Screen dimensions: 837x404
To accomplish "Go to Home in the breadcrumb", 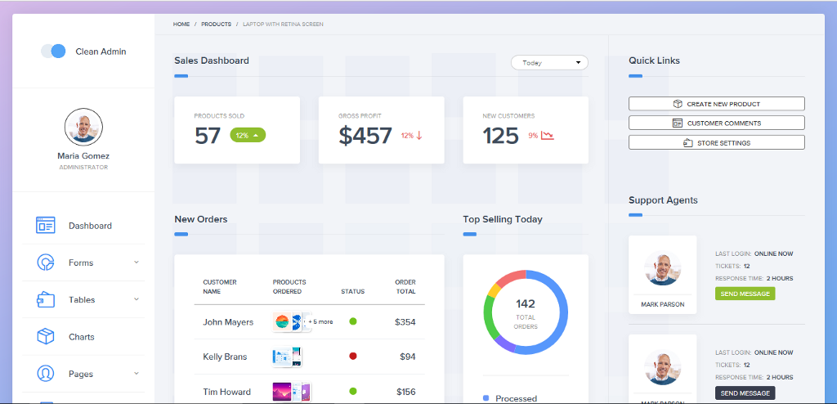I will coord(181,25).
